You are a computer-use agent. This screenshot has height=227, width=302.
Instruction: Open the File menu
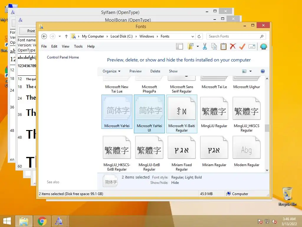[x=44, y=46]
